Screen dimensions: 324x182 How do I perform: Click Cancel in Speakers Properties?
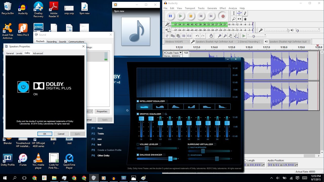[61, 134]
